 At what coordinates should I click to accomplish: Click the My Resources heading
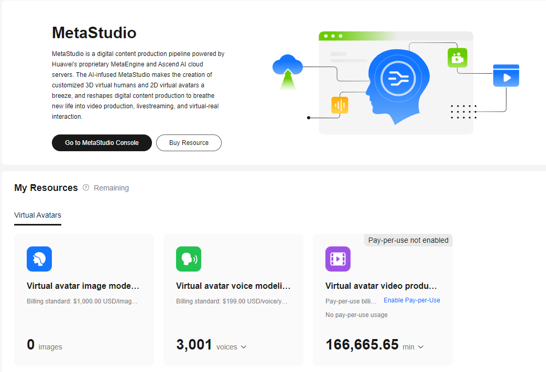coord(46,188)
